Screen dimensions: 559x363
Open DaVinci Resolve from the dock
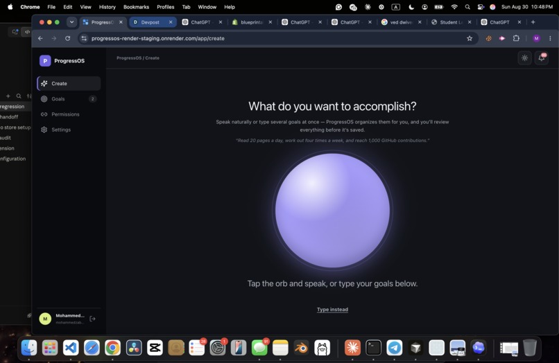click(134, 348)
